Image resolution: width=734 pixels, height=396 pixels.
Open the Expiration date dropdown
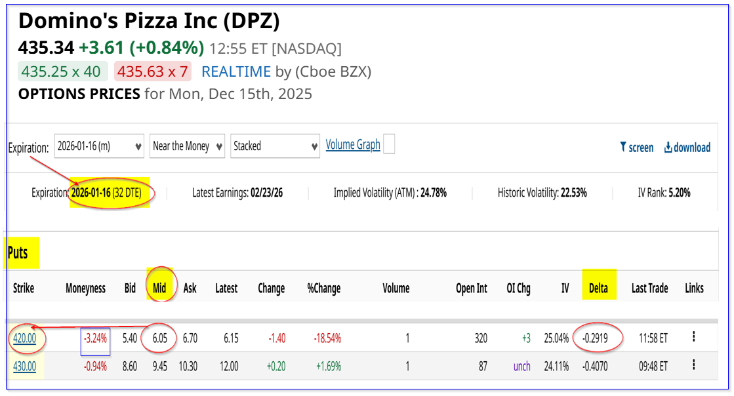point(99,146)
